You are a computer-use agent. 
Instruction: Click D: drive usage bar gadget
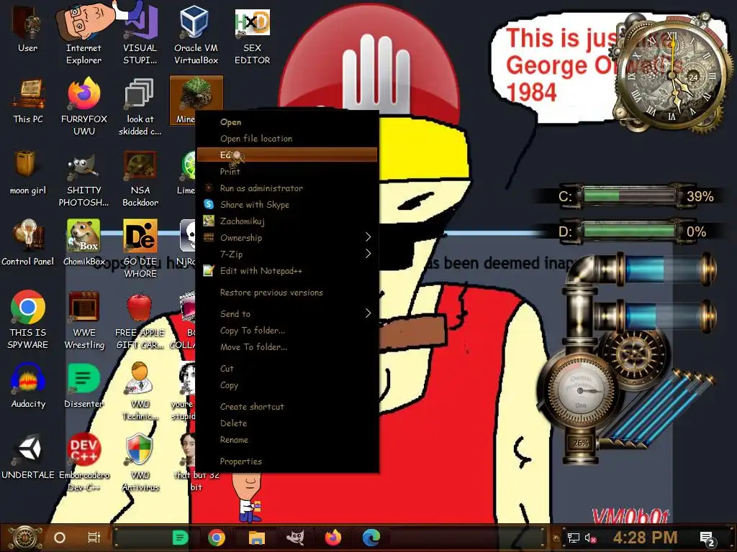click(630, 231)
